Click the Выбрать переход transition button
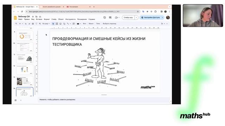This screenshot has width=225, height=126. [109, 24]
